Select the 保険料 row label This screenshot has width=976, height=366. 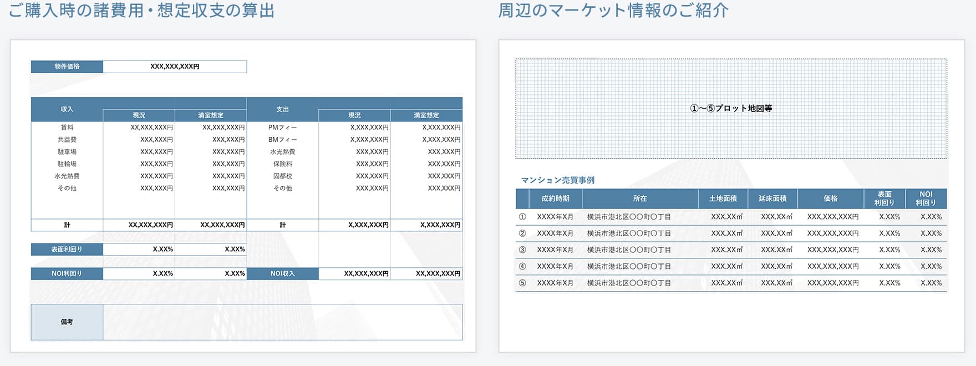283,164
